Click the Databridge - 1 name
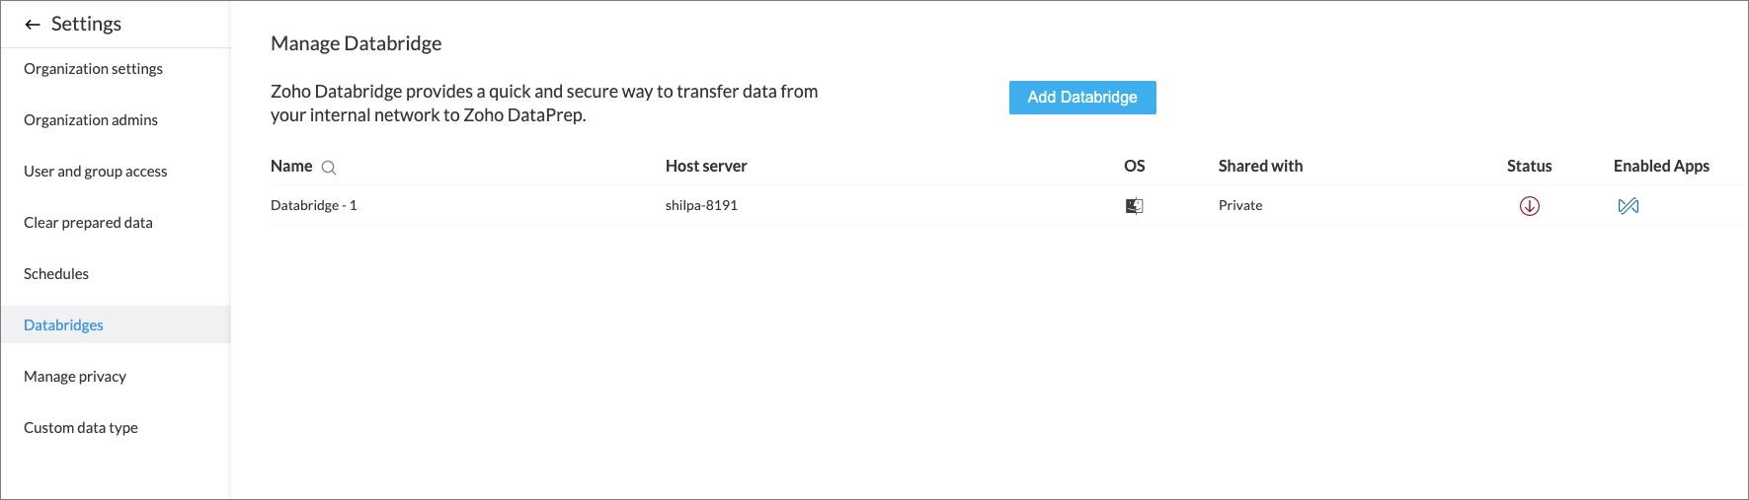The image size is (1749, 500). tap(314, 205)
